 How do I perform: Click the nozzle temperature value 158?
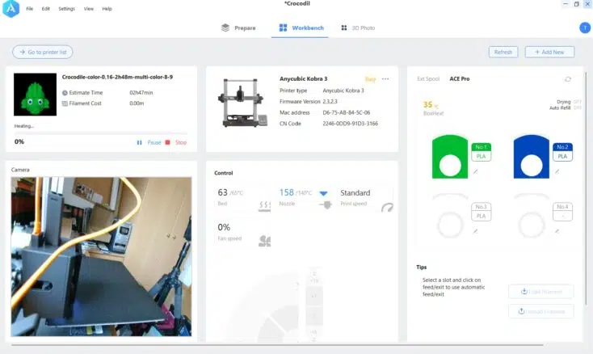(286, 192)
